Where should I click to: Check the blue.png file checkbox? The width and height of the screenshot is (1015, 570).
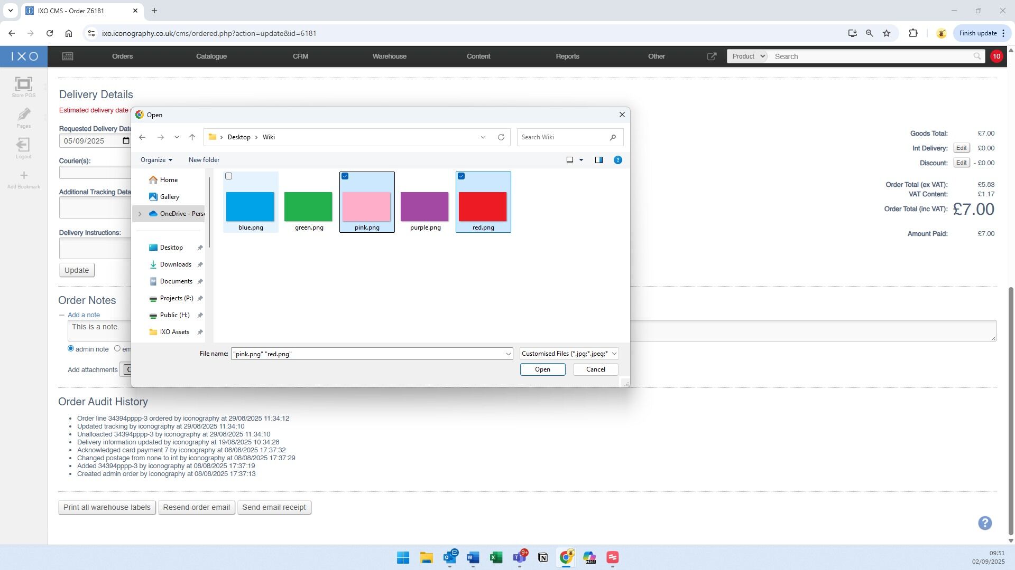229,176
